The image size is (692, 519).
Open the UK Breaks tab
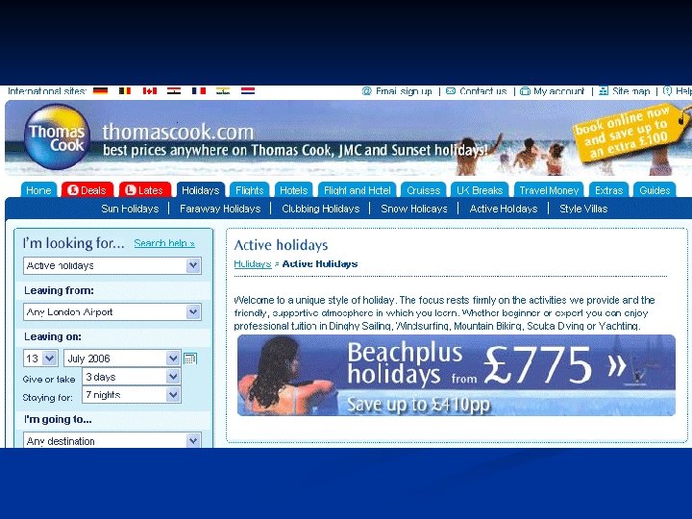pyautogui.click(x=480, y=189)
